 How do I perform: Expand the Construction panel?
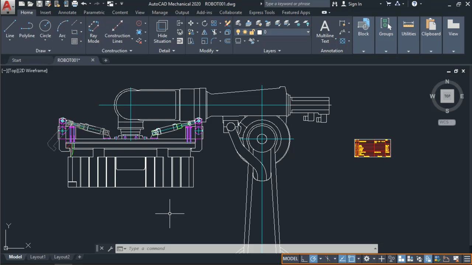click(117, 51)
